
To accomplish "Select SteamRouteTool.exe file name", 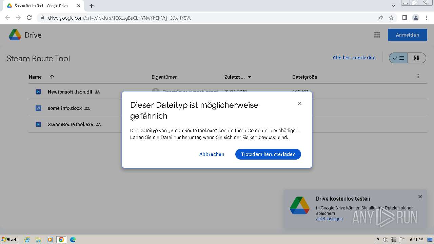I will click(x=71, y=124).
